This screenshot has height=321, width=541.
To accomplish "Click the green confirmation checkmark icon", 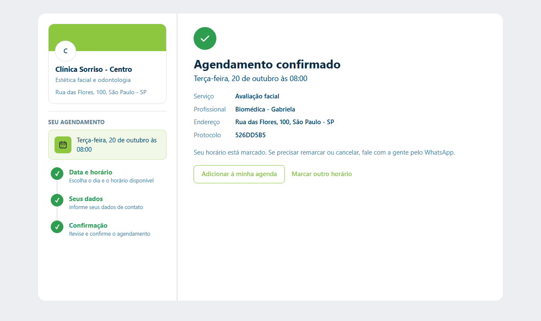I will (x=205, y=38).
